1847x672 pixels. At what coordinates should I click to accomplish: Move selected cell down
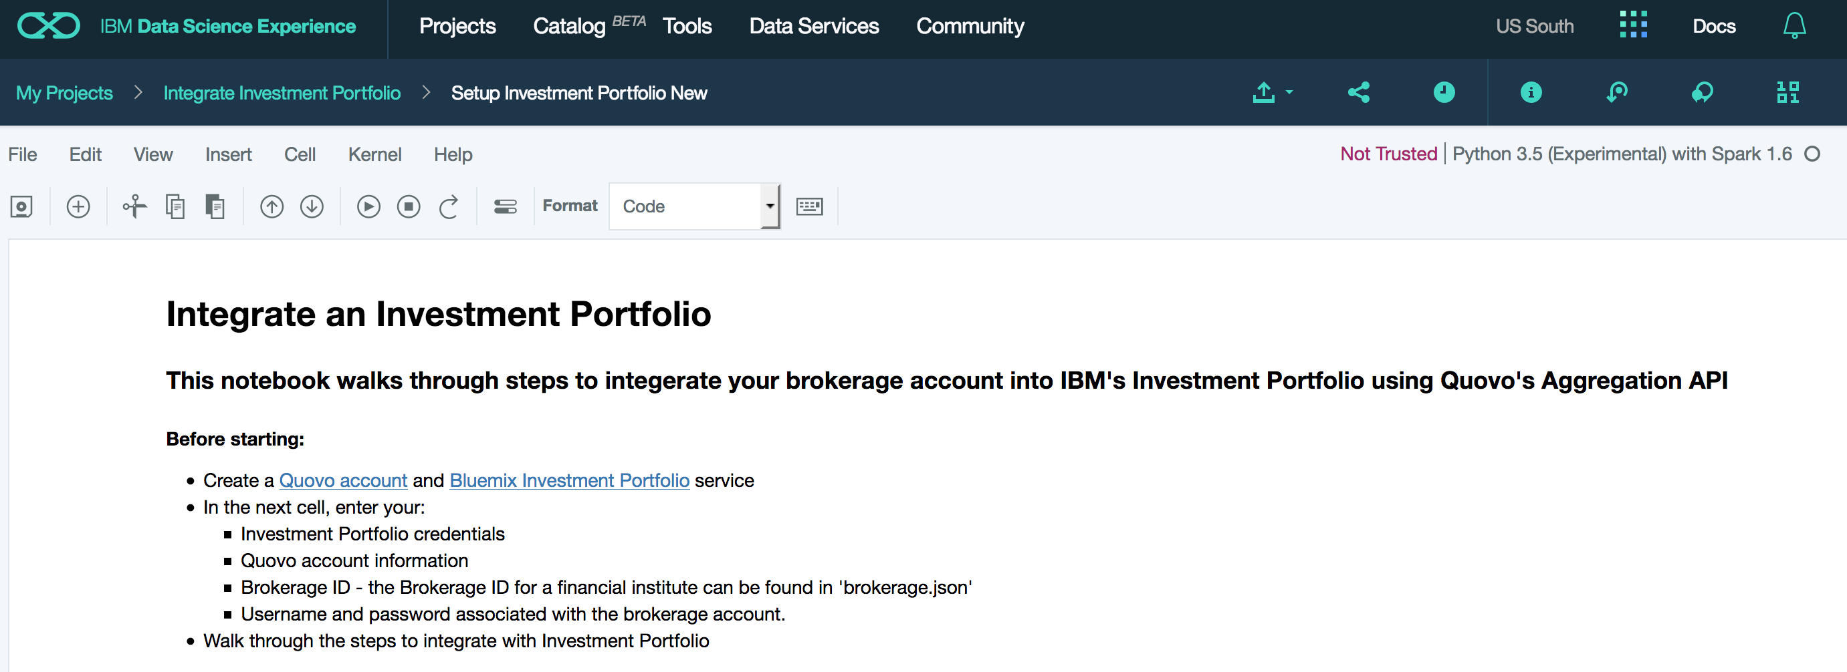click(x=312, y=207)
